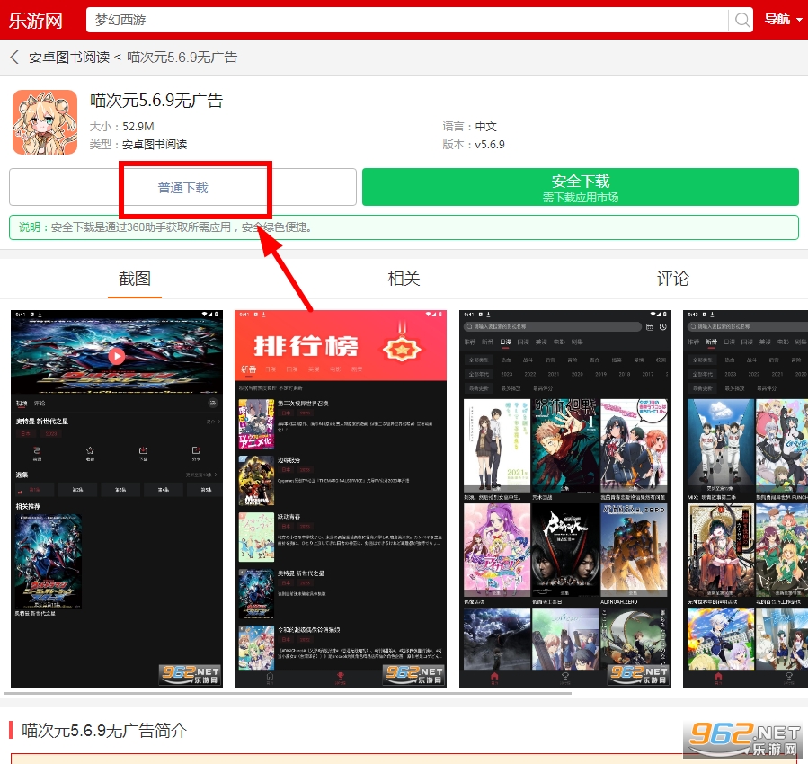The height and width of the screenshot is (764, 808).
Task: Click the 乐游网 site logo
Action: (x=36, y=21)
